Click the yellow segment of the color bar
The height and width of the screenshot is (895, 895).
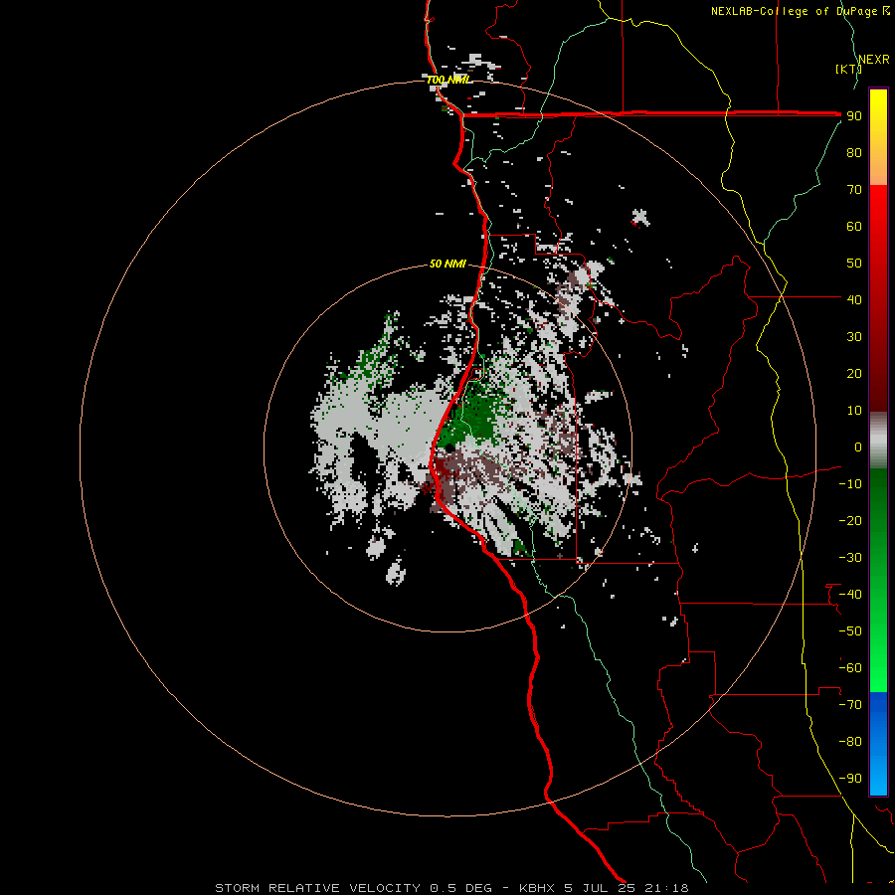(878, 137)
